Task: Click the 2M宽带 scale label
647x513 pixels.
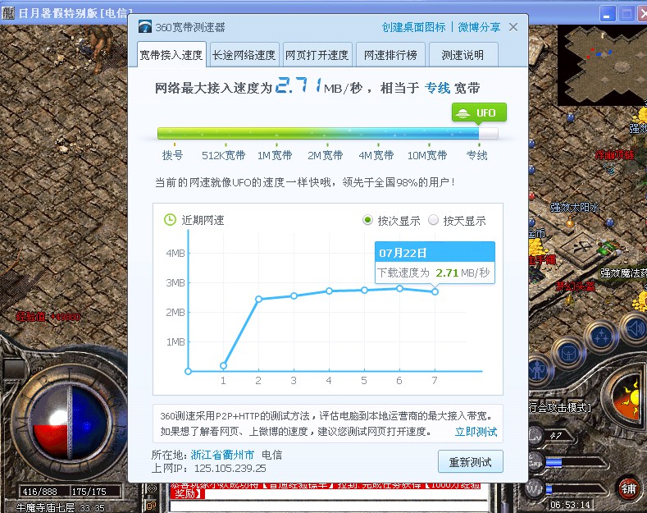Action: [x=326, y=155]
